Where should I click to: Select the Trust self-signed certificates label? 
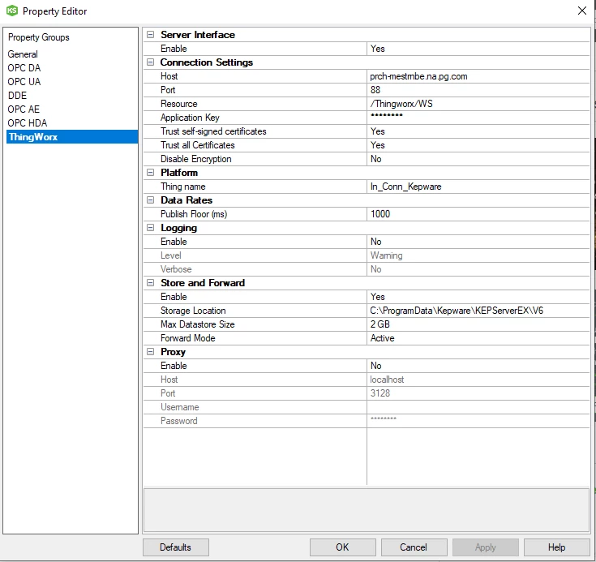[213, 131]
